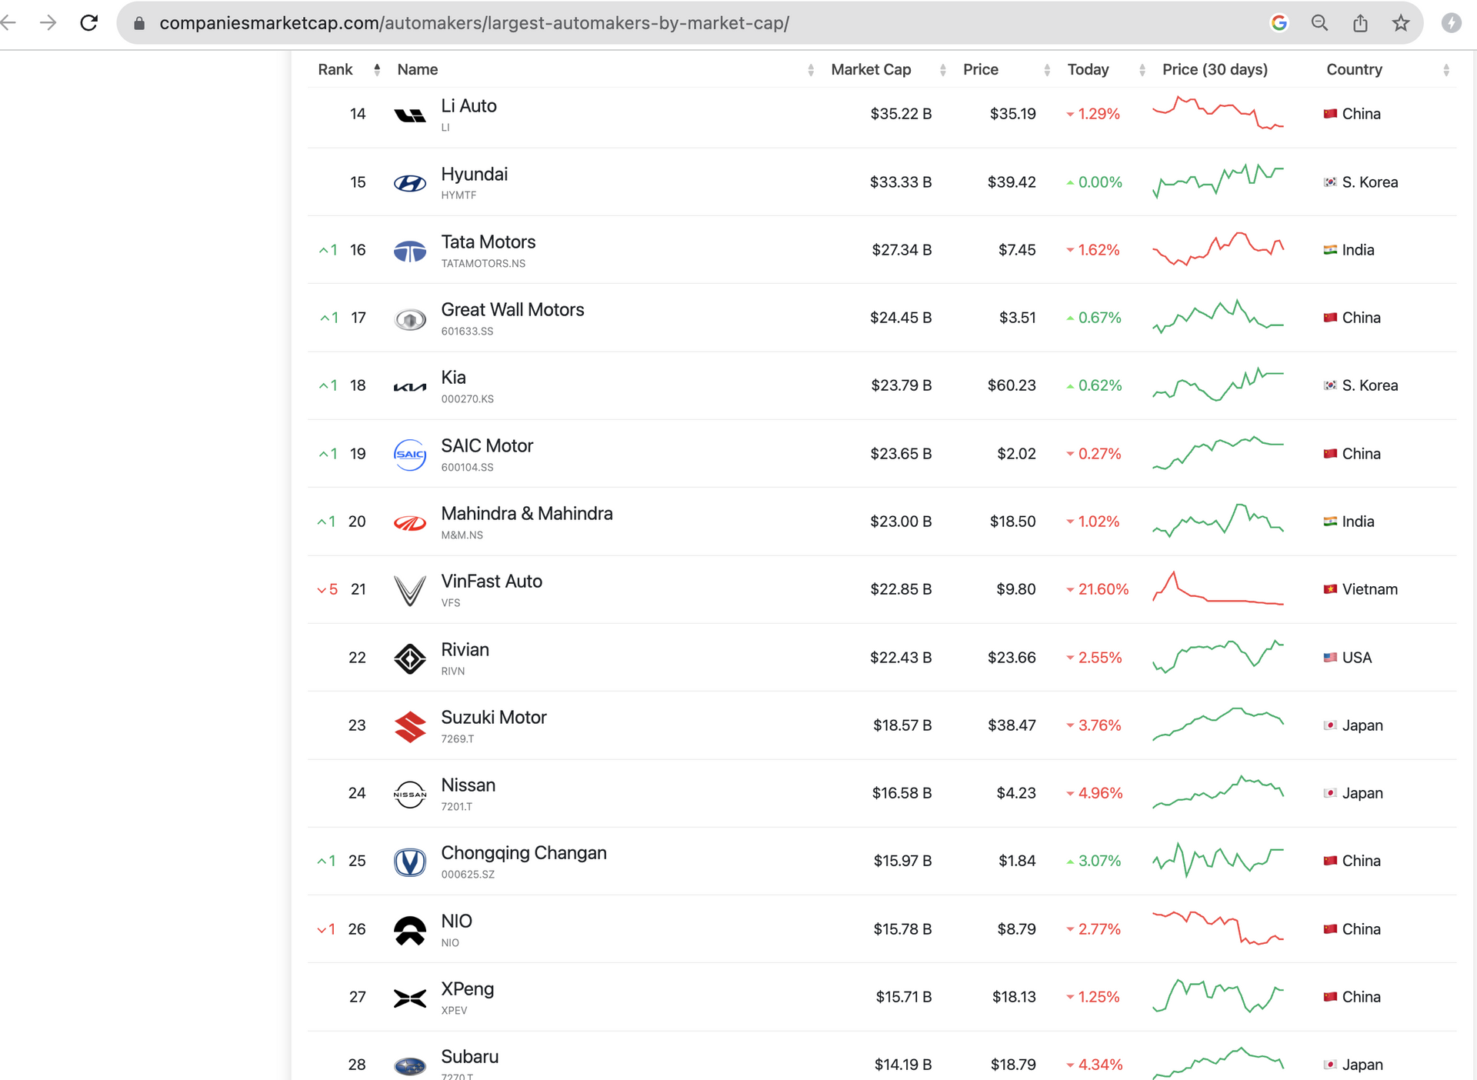
Task: Open the Chongqing Changan company link
Action: tap(524, 852)
